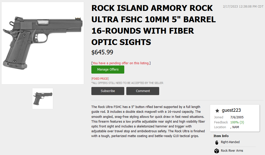Click the star icon beside guest223

pos(217,110)
